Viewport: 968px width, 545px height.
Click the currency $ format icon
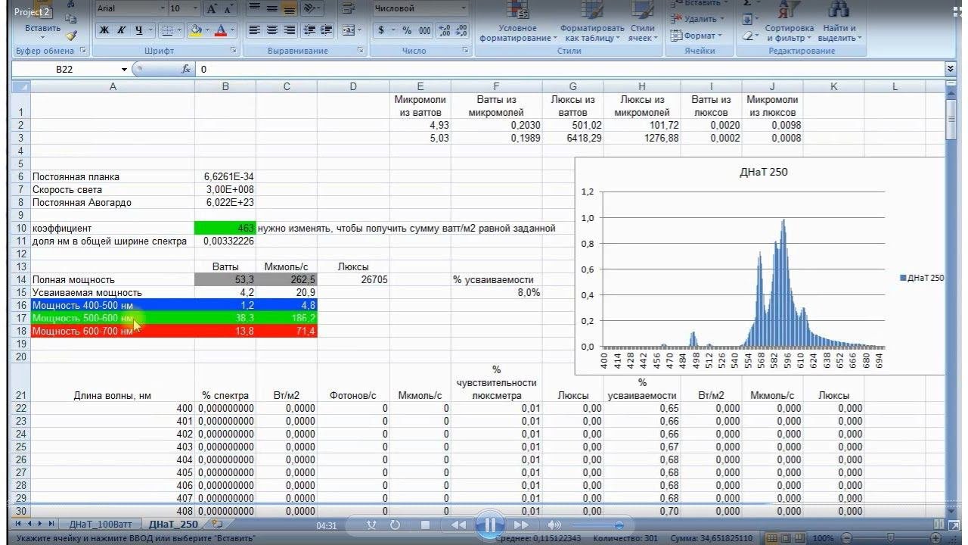pos(382,30)
